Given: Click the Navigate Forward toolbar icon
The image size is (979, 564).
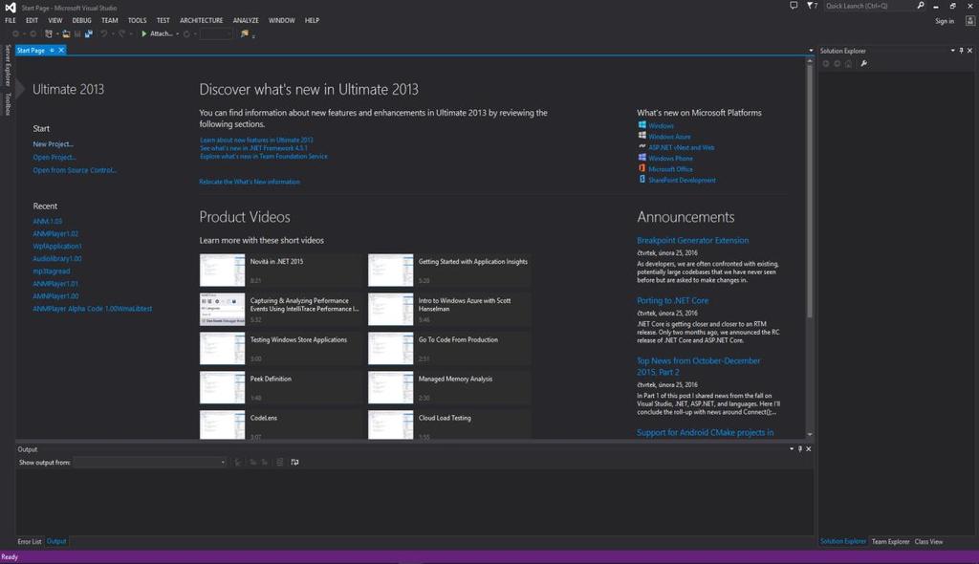Looking at the screenshot, I should [x=33, y=33].
